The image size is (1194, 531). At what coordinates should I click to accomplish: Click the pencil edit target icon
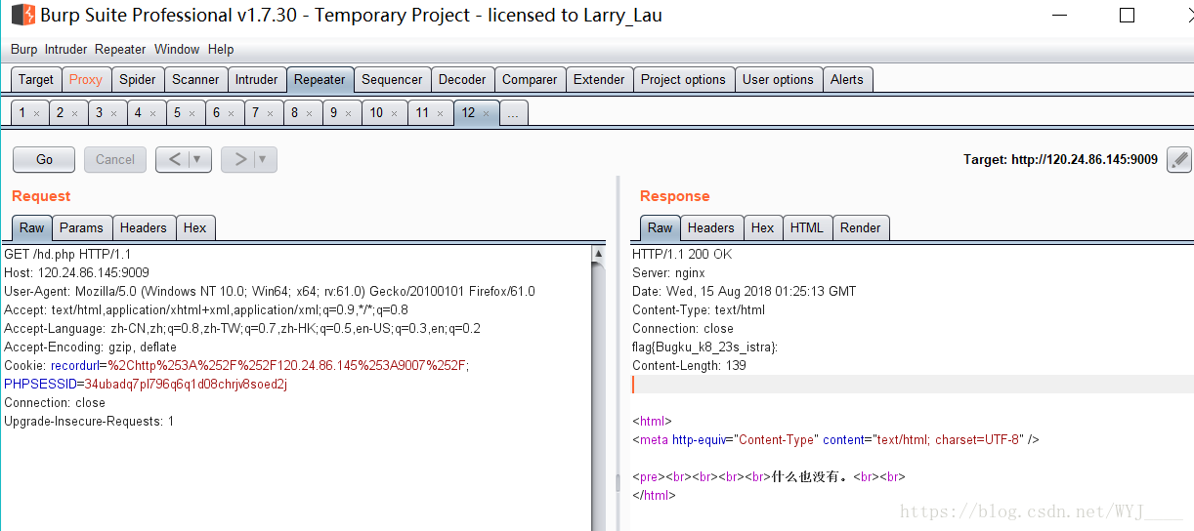[1179, 159]
